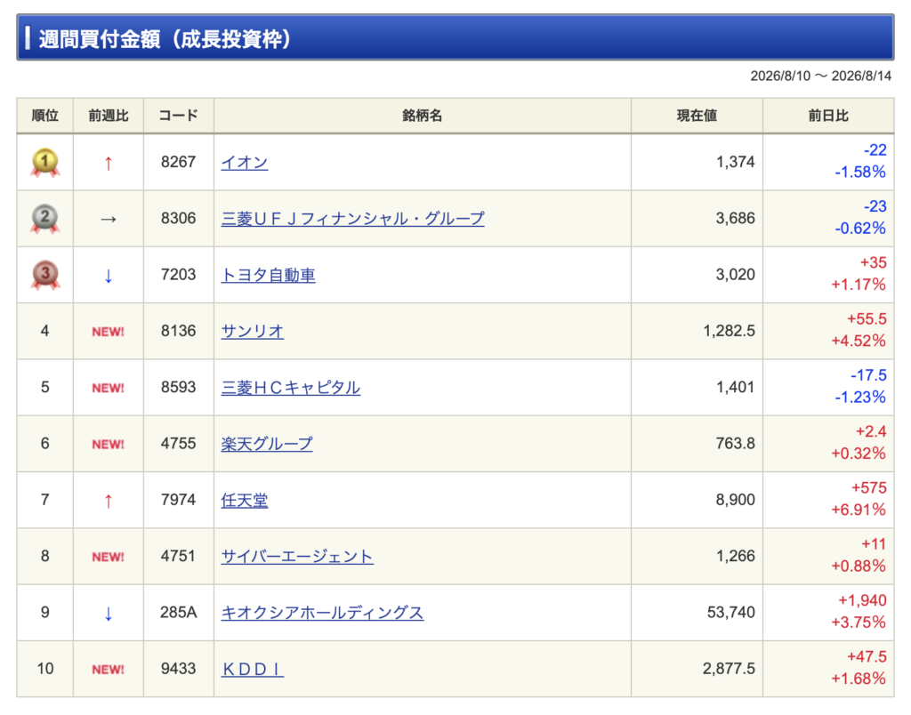Viewport: 911px width, 715px height.
Task: Click stock code 7974
Action: 178,500
